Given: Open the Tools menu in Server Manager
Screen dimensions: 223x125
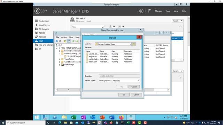Looking at the screenshot, I should click(168, 11).
